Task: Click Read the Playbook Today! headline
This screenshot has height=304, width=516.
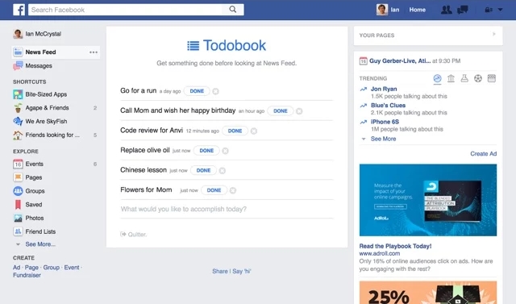Action: (395, 246)
